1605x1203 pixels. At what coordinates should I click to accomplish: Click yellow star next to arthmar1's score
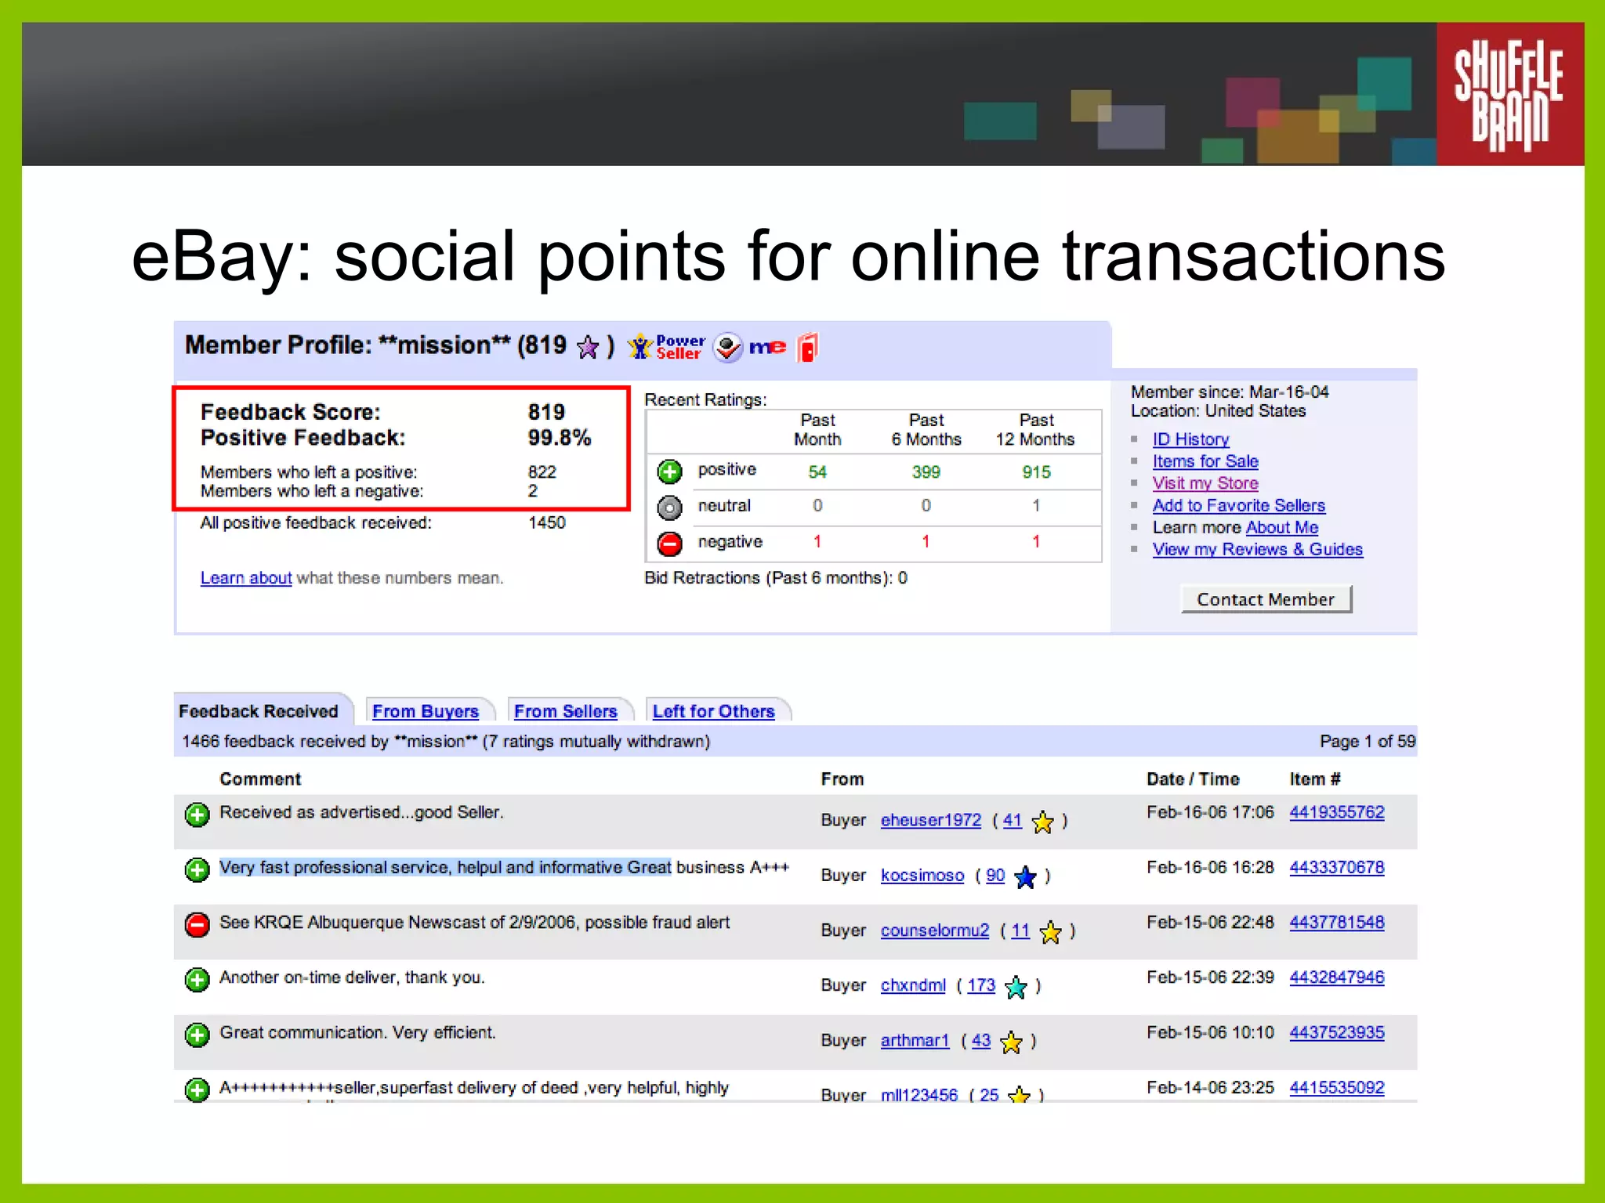(1011, 1042)
